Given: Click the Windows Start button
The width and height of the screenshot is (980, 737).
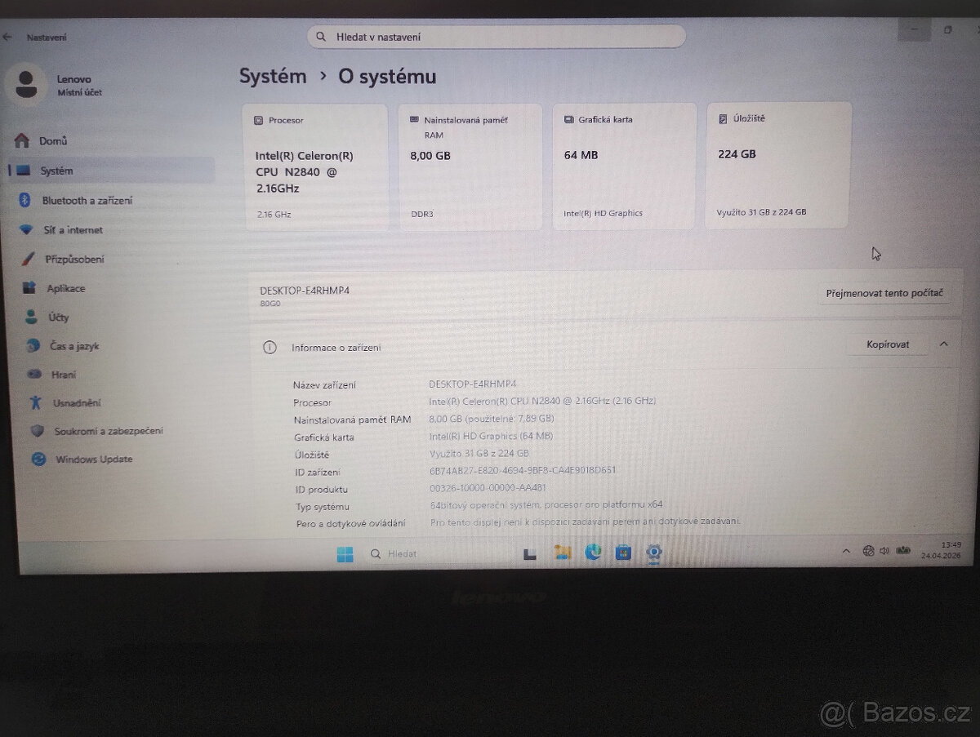Looking at the screenshot, I should [345, 555].
